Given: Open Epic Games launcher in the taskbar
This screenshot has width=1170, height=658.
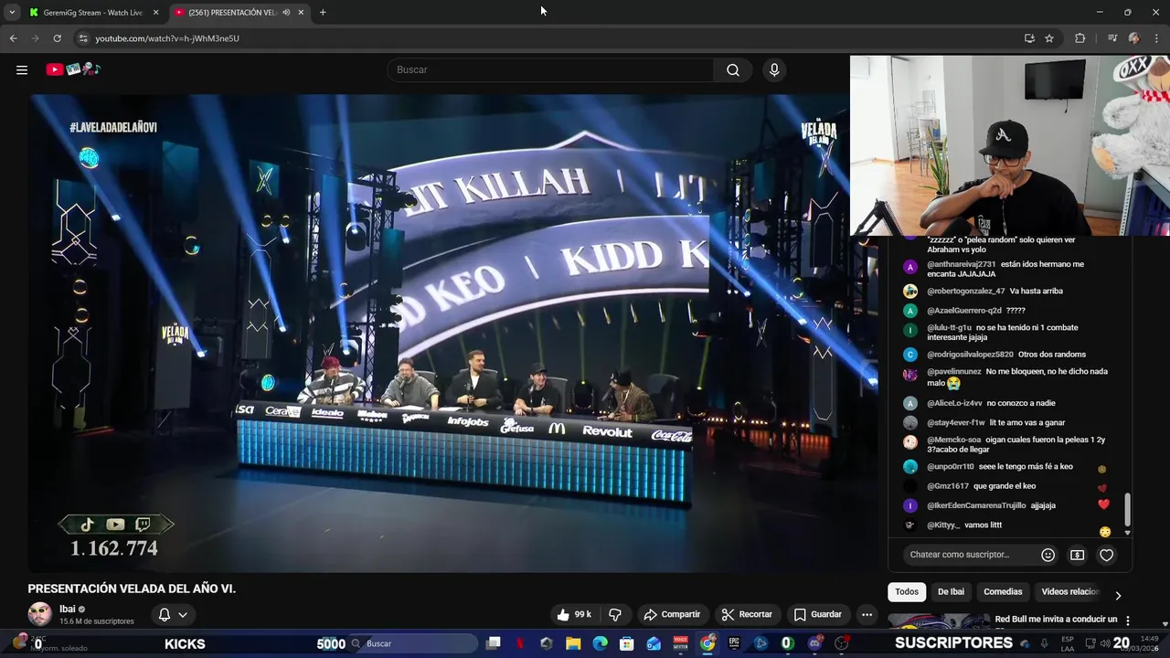Looking at the screenshot, I should pyautogui.click(x=734, y=643).
